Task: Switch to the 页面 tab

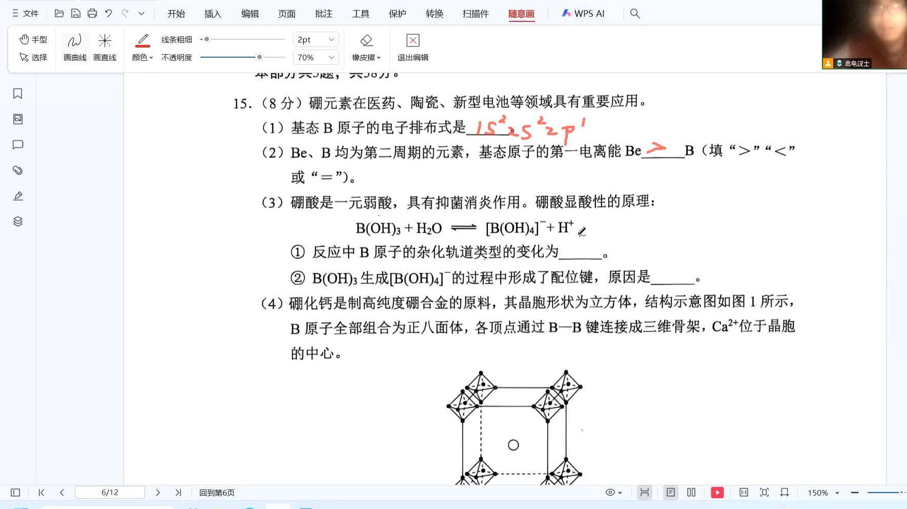Action: [287, 14]
